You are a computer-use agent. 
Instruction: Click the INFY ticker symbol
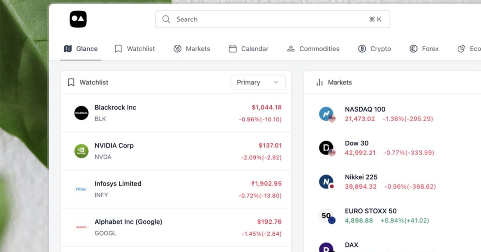pos(101,195)
